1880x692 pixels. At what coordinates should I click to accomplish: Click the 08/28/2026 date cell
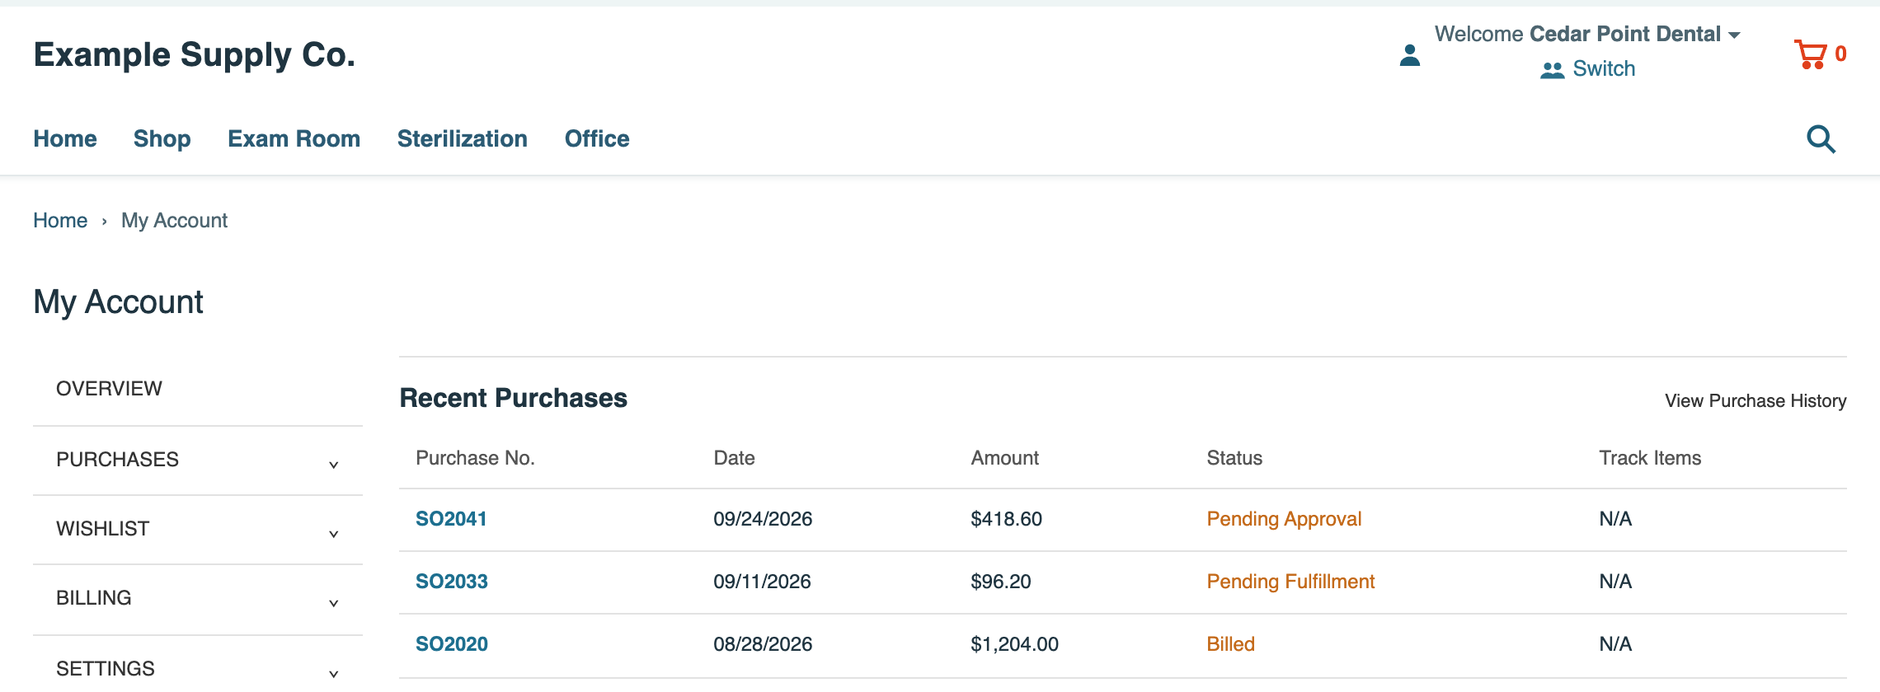pos(763,644)
